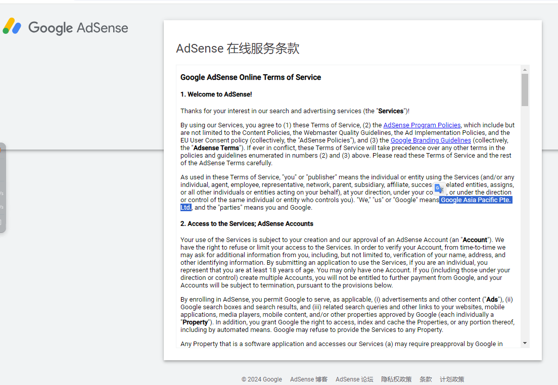Open the 计划政策 footer link
Screen dimensions: 558x385
[452, 379]
